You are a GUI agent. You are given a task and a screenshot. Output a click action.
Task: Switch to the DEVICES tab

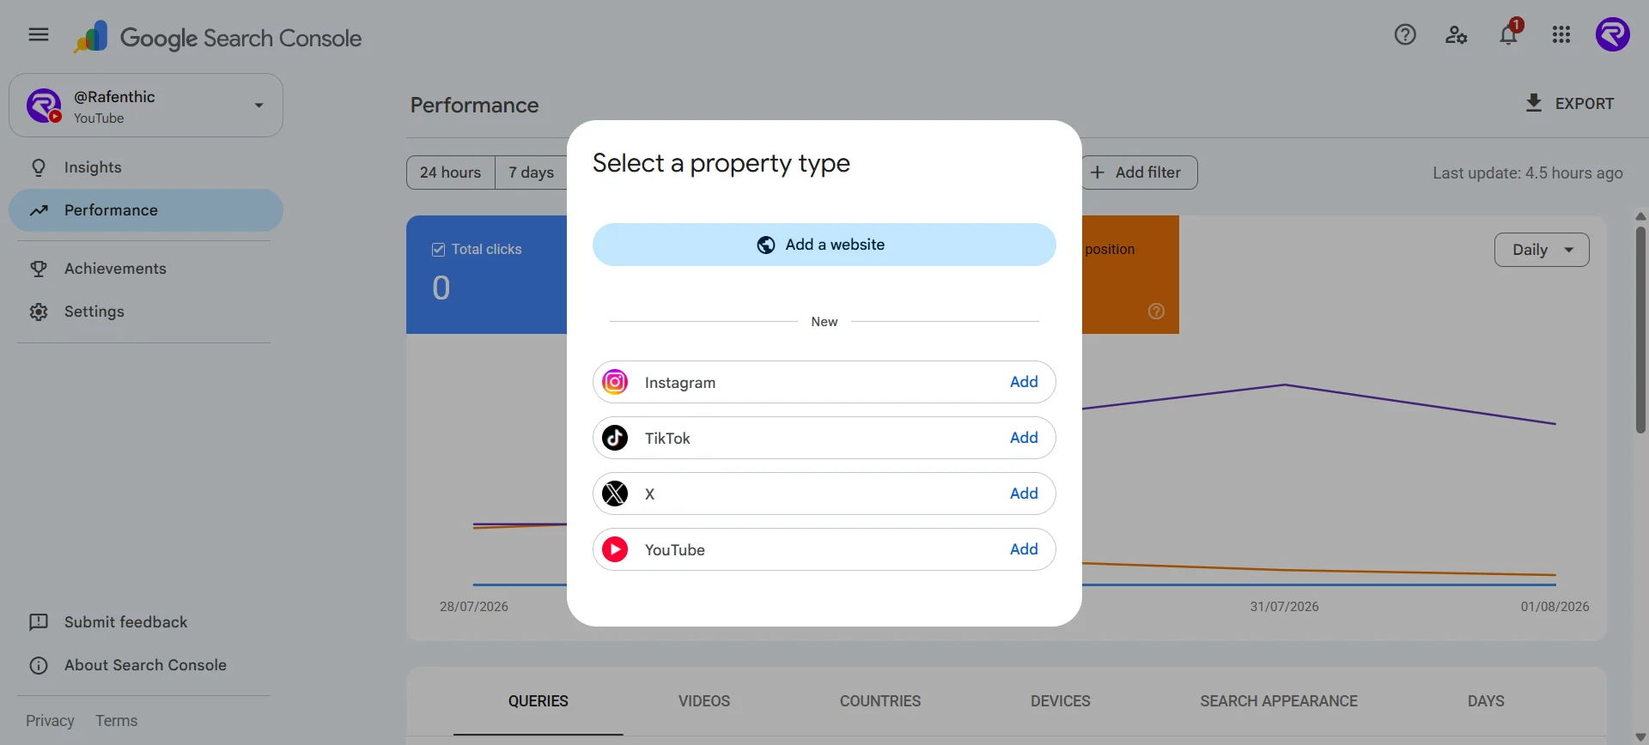(x=1061, y=701)
